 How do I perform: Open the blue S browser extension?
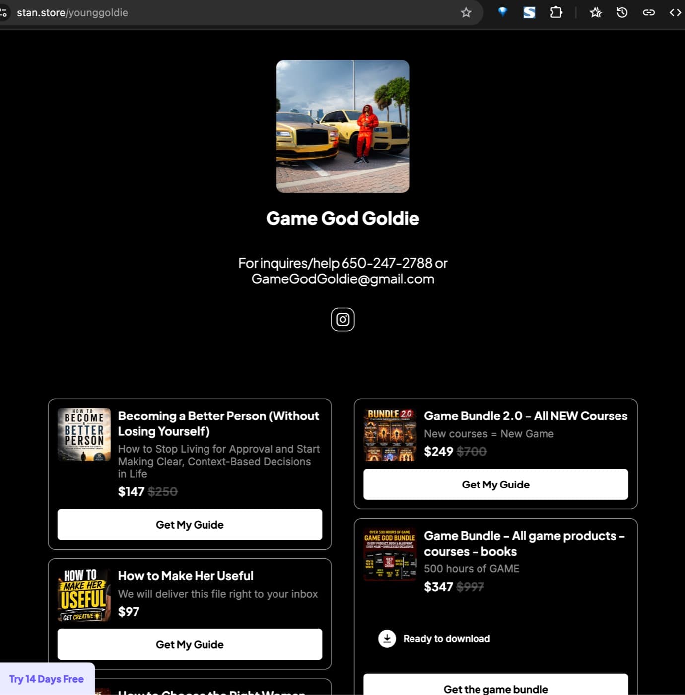click(x=529, y=12)
